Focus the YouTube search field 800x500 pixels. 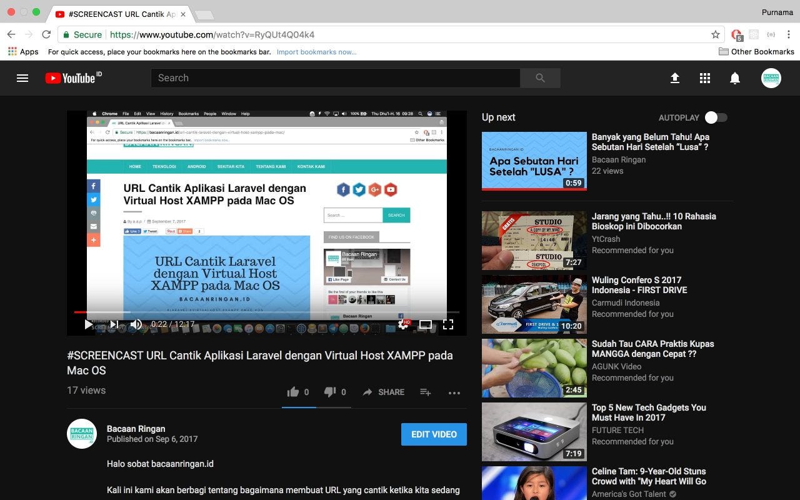(336, 78)
